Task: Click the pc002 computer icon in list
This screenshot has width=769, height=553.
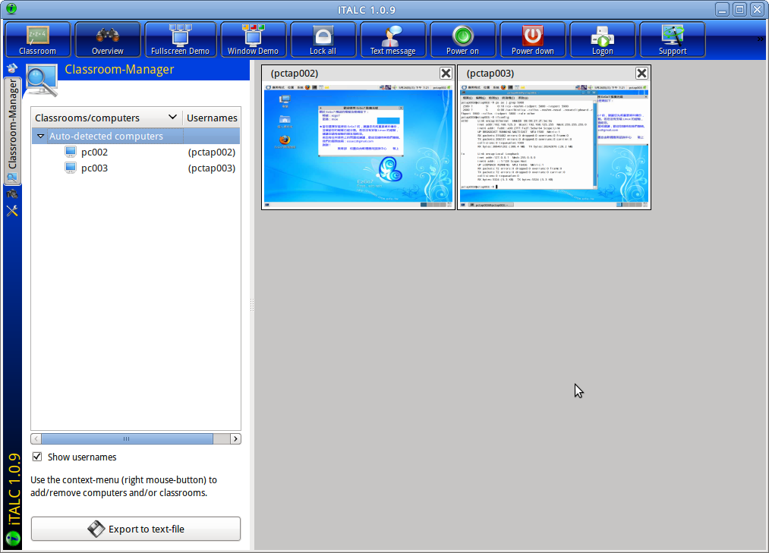Action: [71, 152]
